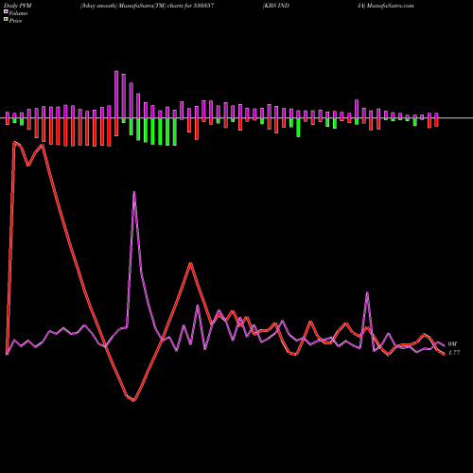Select the Price legend label

pyautogui.click(x=15, y=21)
